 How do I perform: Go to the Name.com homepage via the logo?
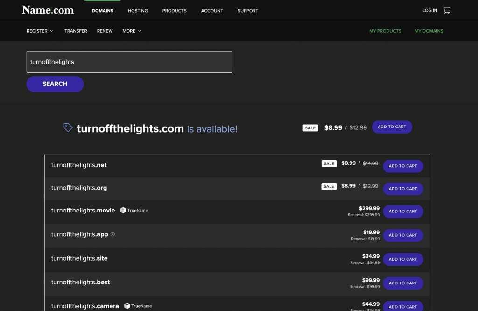[x=48, y=10]
